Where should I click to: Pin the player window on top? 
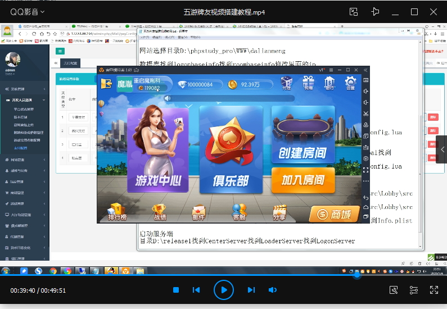(x=375, y=12)
